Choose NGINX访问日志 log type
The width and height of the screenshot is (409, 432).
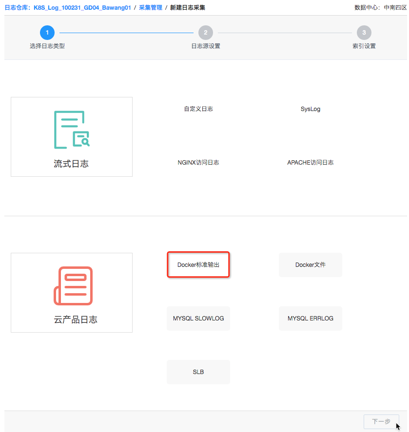[198, 162]
